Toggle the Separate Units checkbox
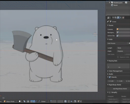The width and height of the screenshot is (130, 104). [118, 57]
